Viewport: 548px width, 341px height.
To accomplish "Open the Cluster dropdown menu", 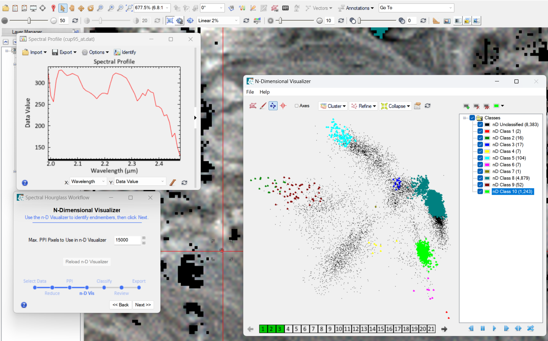I will (333, 106).
